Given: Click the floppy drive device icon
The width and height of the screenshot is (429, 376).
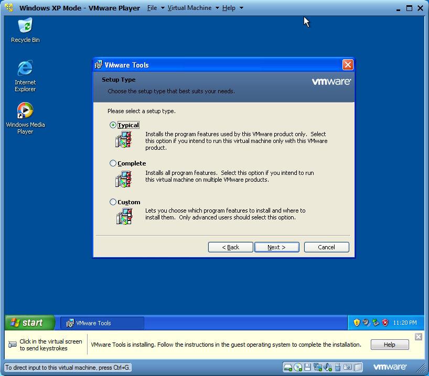Looking at the screenshot, I should click(x=308, y=367).
